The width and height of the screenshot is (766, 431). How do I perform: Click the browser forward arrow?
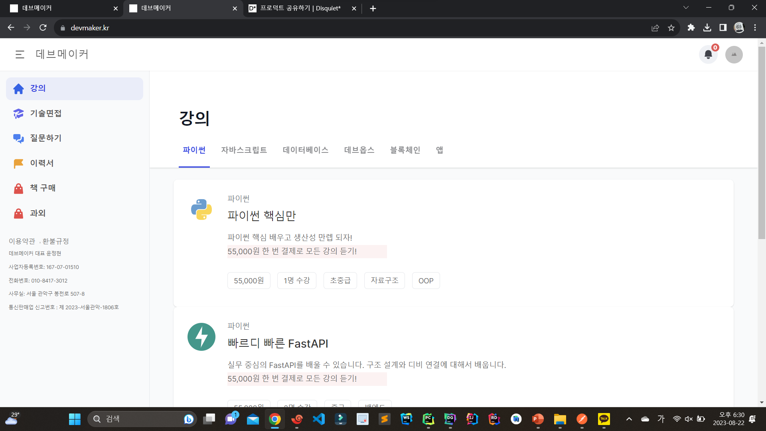[x=27, y=28]
